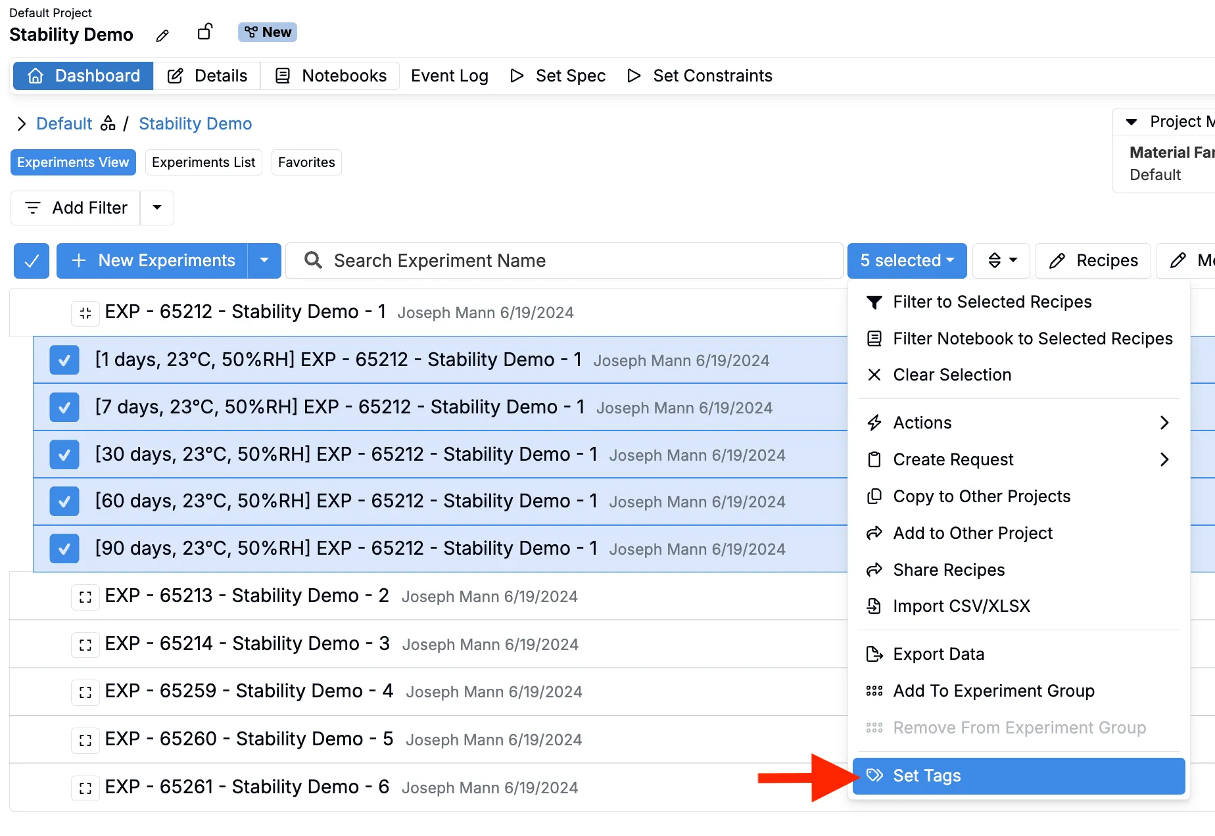Screen dimensions: 1215x836
Task: Expand the breadcrumb chevron before Default
Action: [21, 124]
